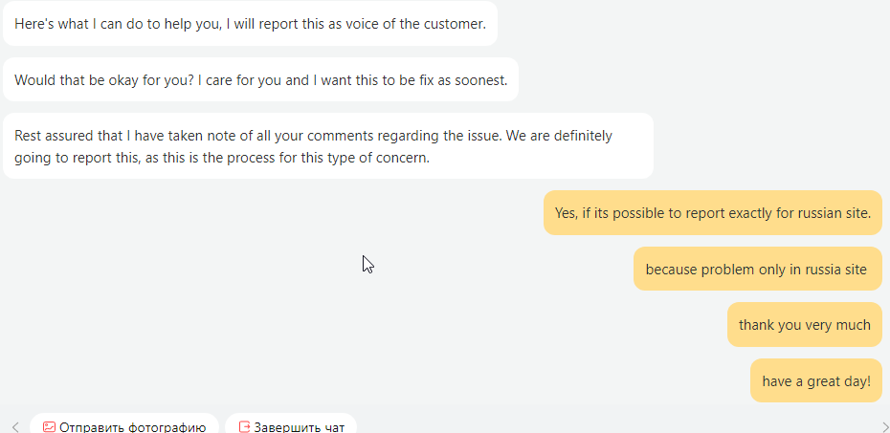890x433 pixels.
Task: Click the 'report exactly for russian site' message
Action: click(x=713, y=212)
